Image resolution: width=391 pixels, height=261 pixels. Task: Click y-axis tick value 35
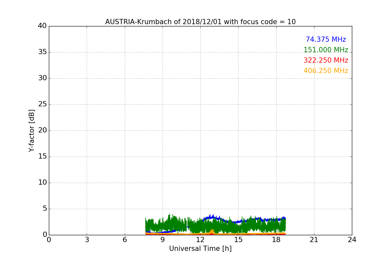[x=42, y=52]
